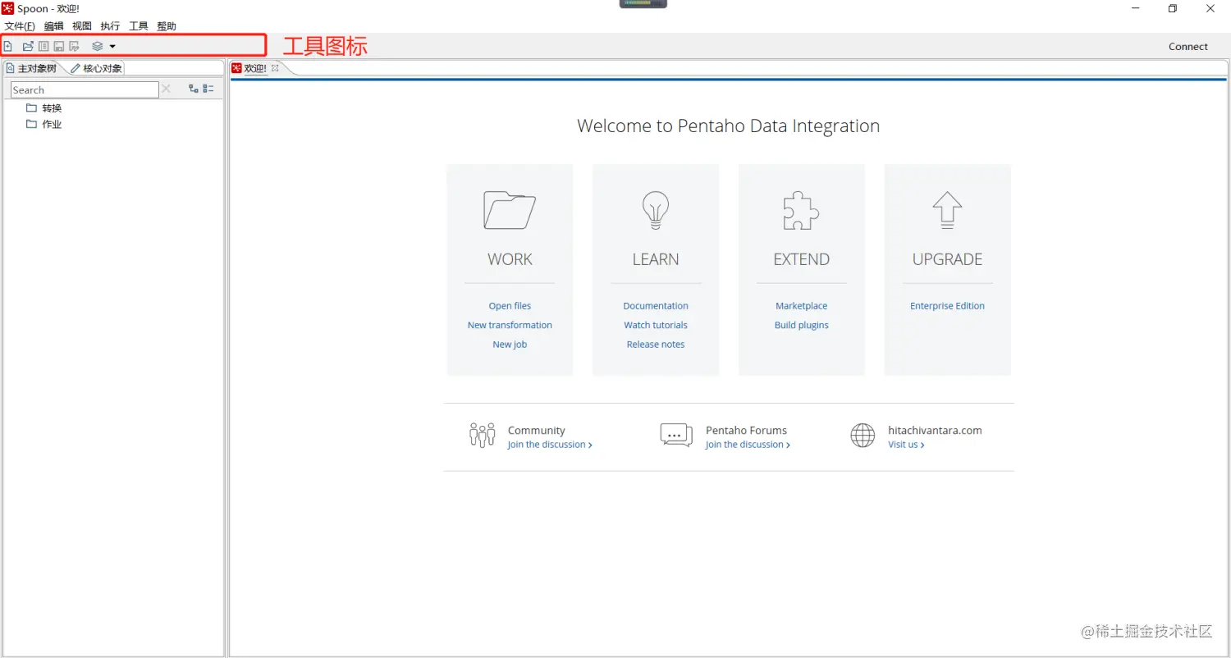Click the New file toolbar icon
This screenshot has height=658, width=1231.
(x=8, y=47)
